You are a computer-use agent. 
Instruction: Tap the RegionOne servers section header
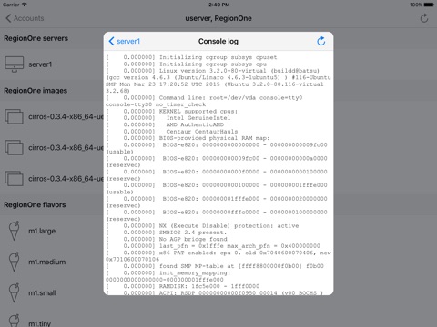click(36, 38)
